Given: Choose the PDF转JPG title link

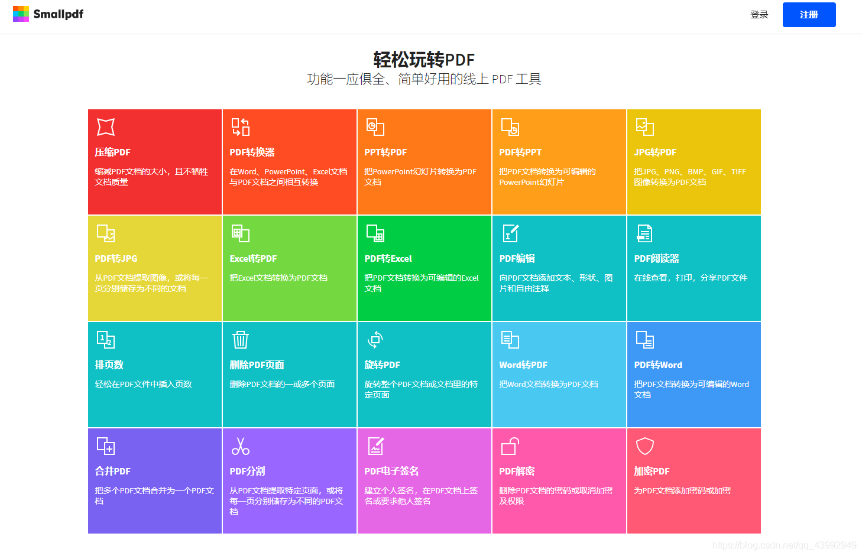Looking at the screenshot, I should tap(116, 259).
